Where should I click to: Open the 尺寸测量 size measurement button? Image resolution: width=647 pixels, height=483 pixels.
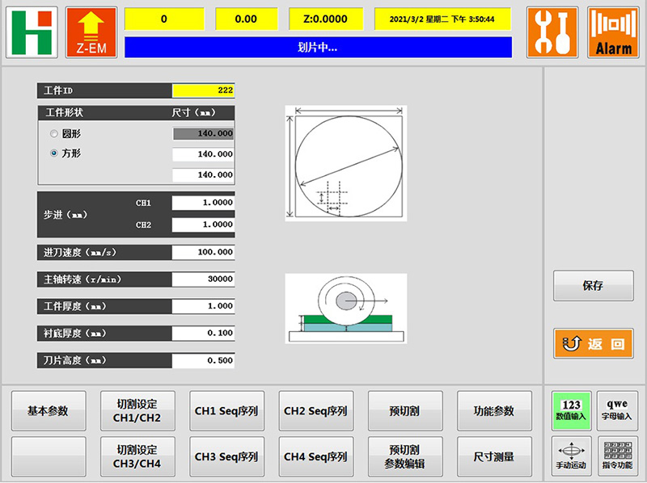coord(493,456)
